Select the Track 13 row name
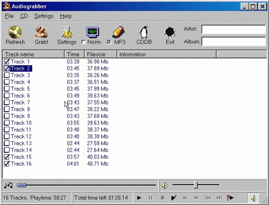269x205 pixels. [x=21, y=143]
